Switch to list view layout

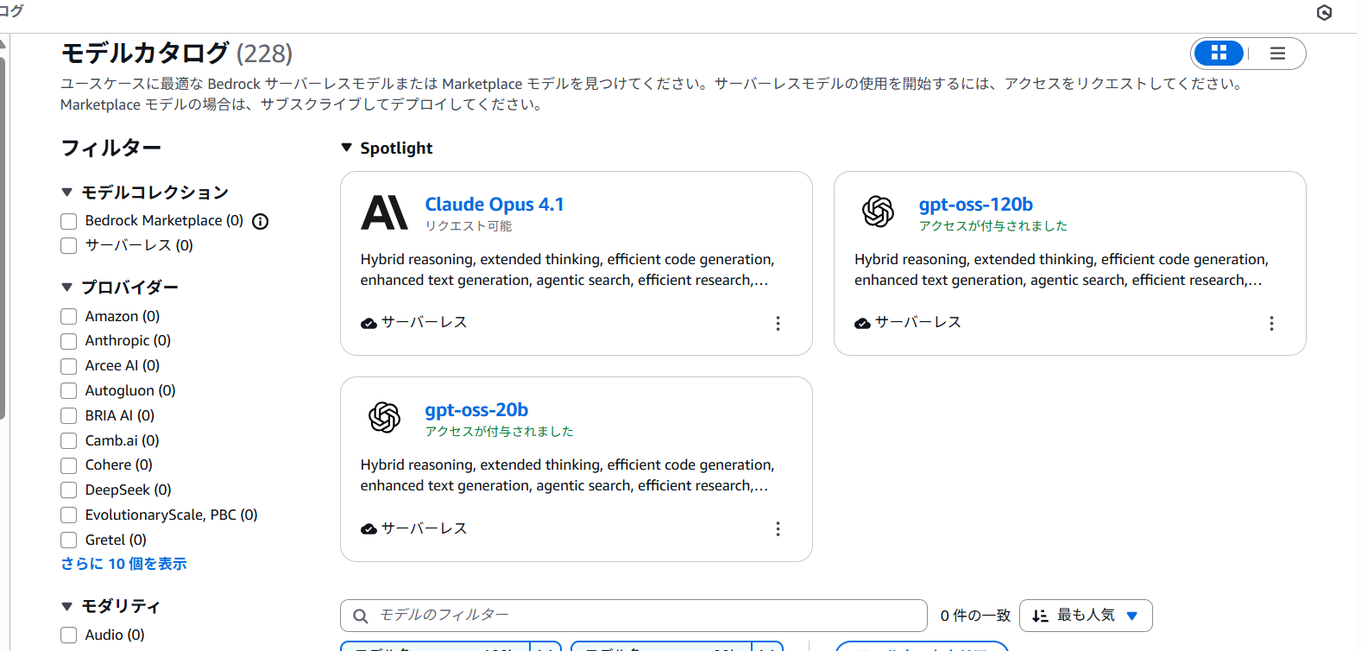[x=1277, y=54]
